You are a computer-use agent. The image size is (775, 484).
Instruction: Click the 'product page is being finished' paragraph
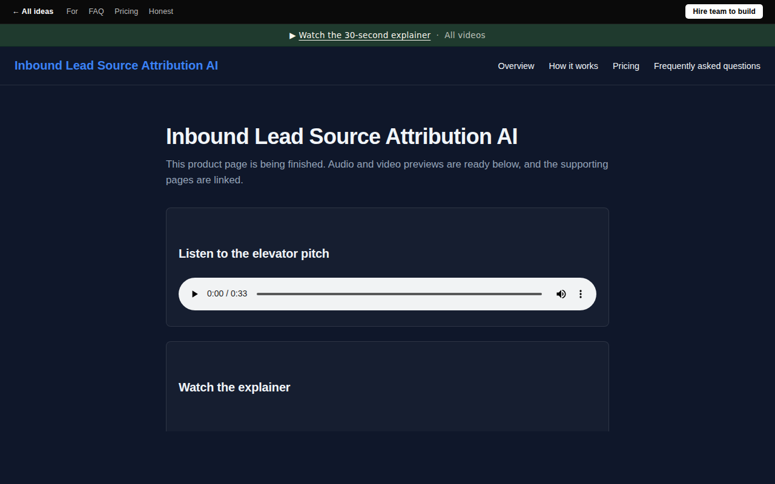[x=387, y=172]
